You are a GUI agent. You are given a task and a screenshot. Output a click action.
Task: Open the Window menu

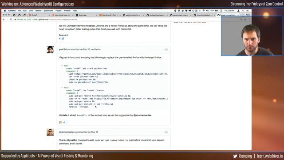(x=67, y=11)
